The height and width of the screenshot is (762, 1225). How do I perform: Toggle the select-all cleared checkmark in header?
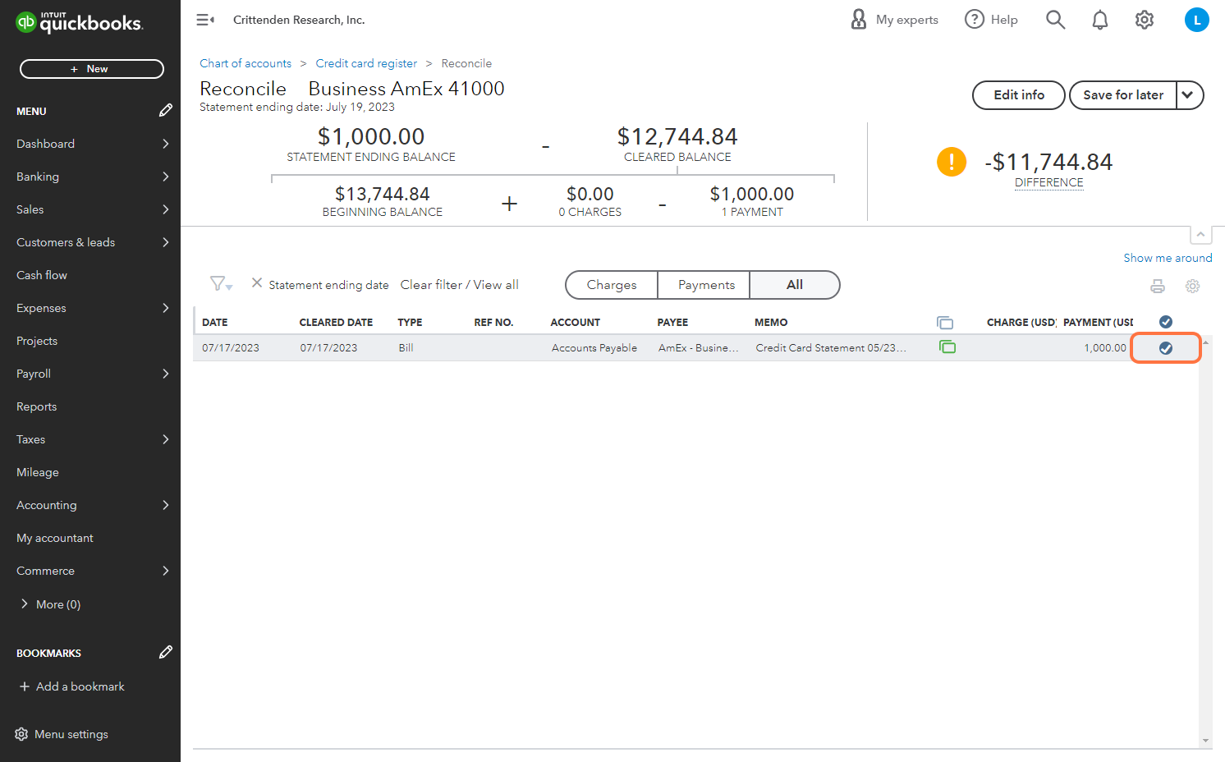click(x=1166, y=322)
